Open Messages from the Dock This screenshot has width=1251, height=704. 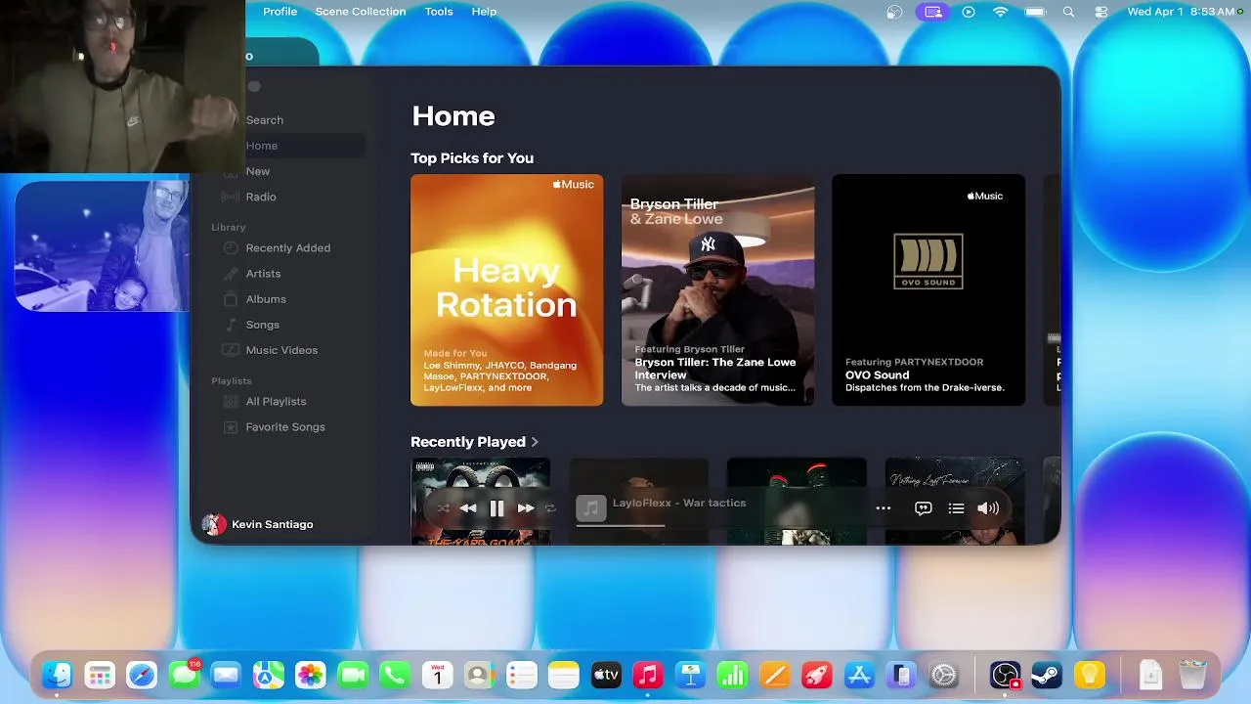click(x=184, y=675)
